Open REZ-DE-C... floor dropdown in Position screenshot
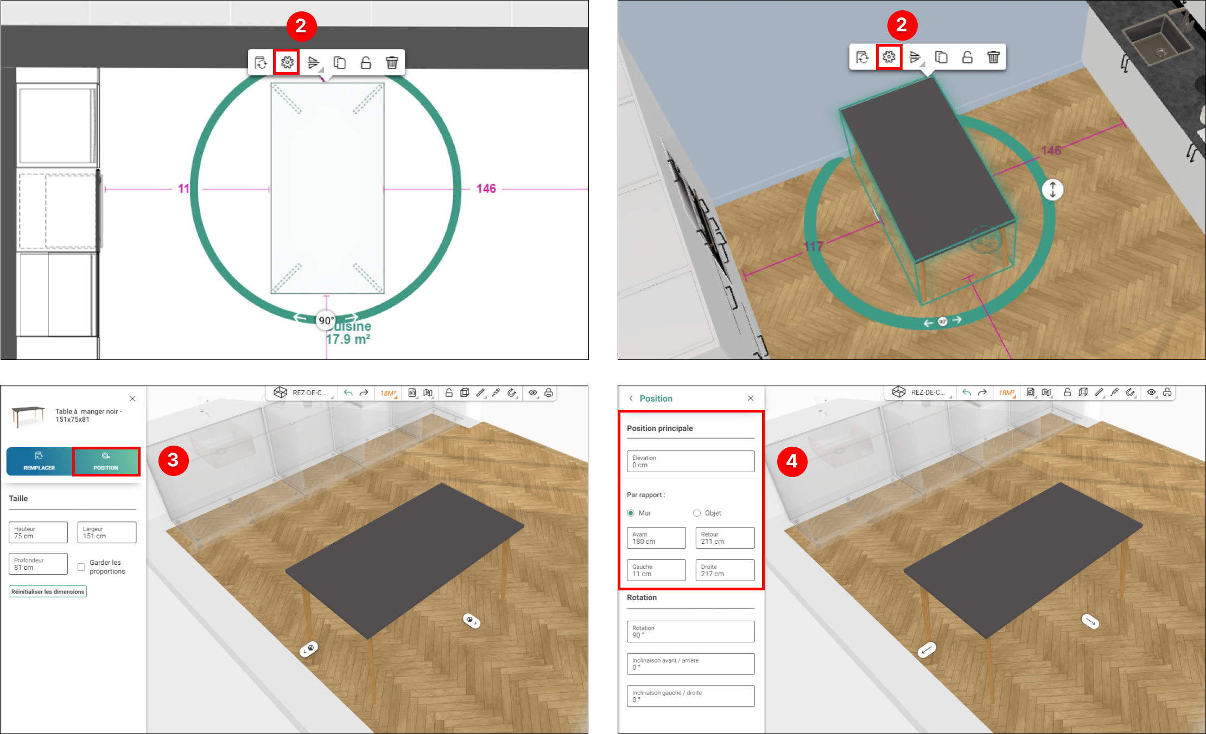 point(921,392)
